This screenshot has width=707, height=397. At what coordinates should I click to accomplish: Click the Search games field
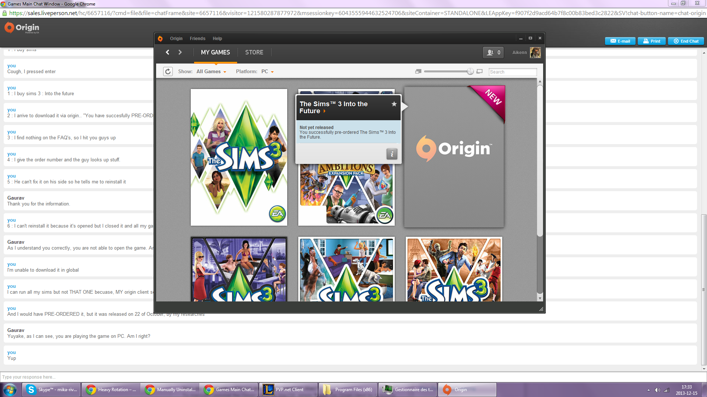click(513, 72)
